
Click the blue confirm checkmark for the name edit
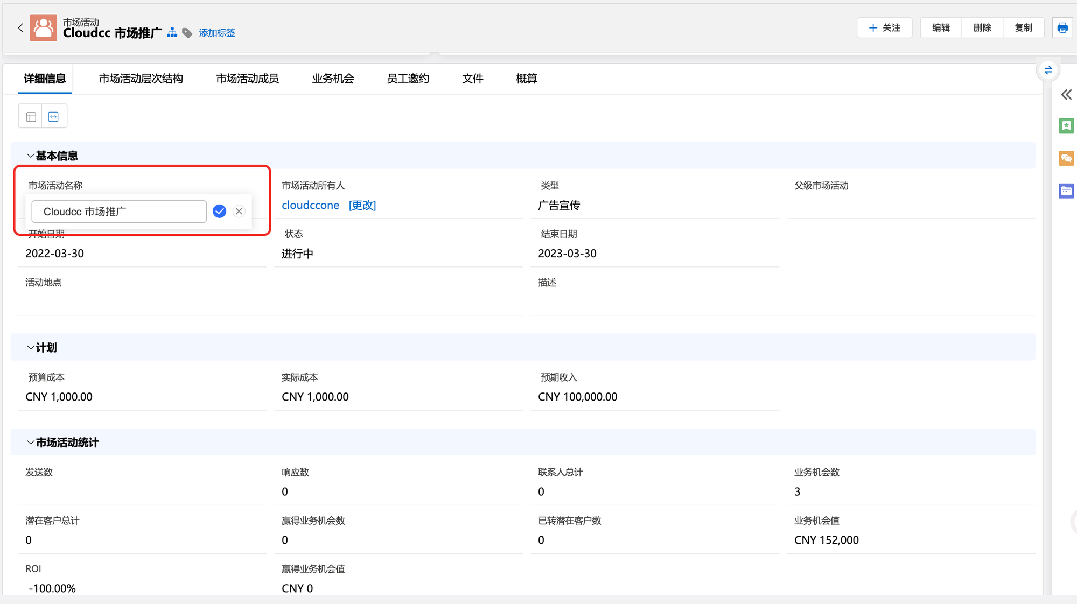(x=219, y=211)
